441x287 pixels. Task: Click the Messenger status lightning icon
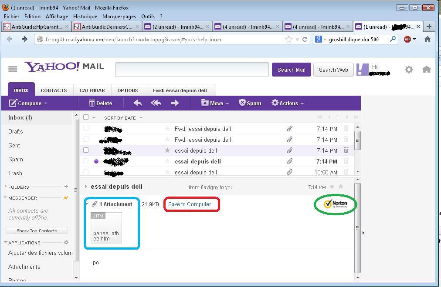coord(65,198)
